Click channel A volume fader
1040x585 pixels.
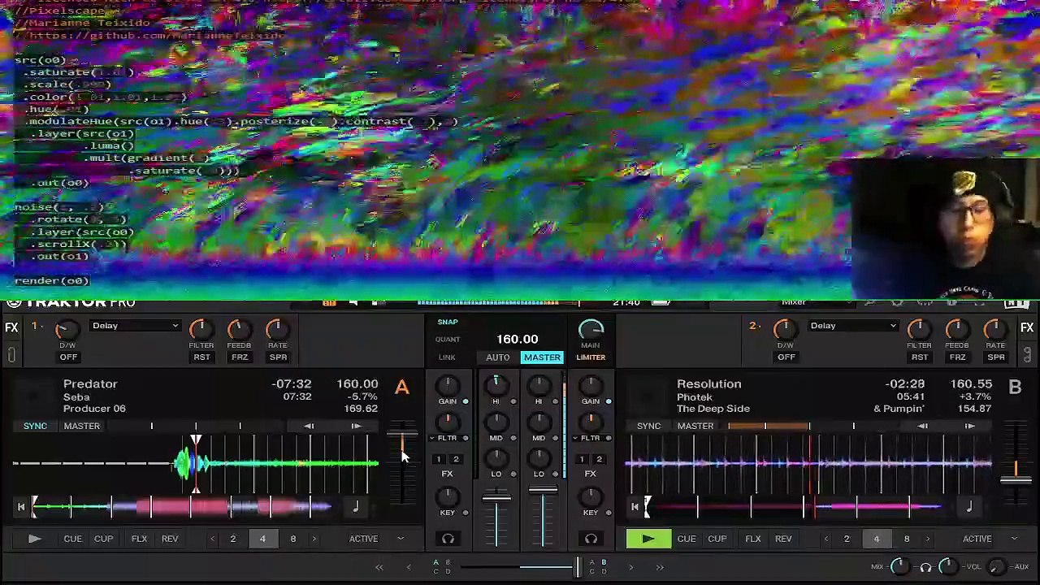coord(496,496)
